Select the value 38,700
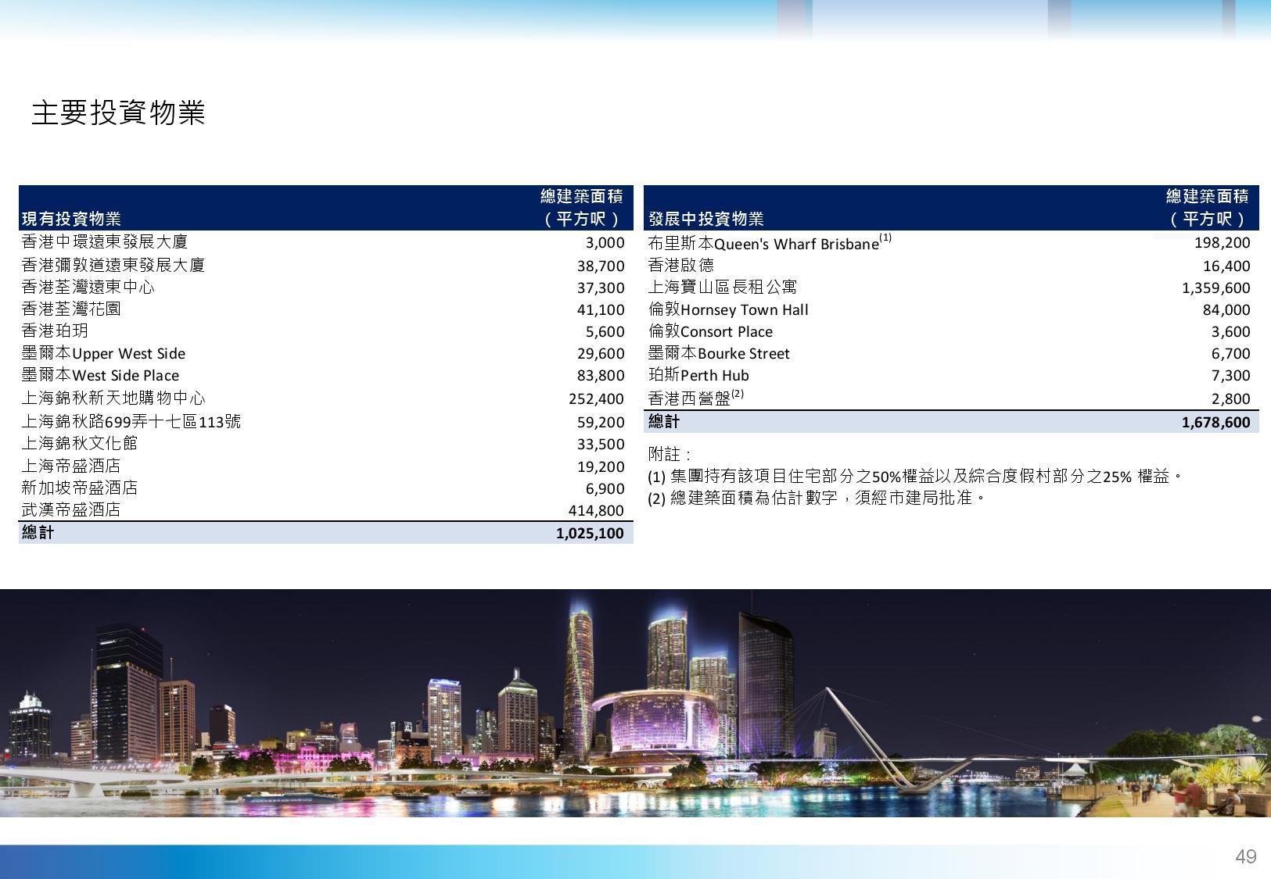The width and height of the screenshot is (1271, 879). tap(601, 266)
